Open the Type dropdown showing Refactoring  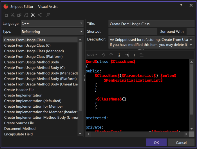pos(52,32)
